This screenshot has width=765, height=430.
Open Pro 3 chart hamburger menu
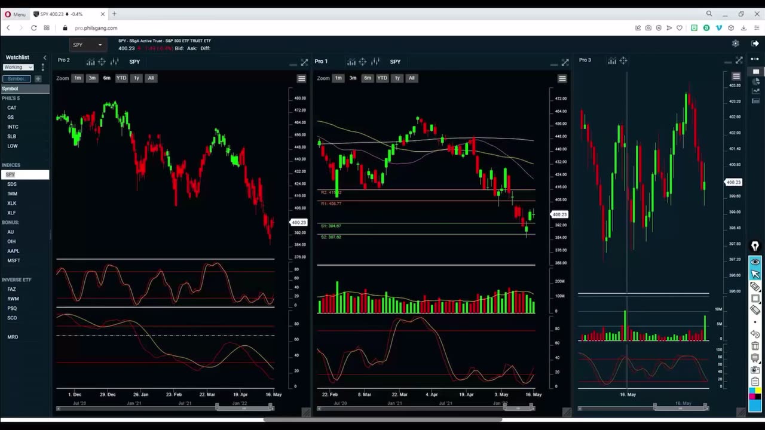point(736,76)
